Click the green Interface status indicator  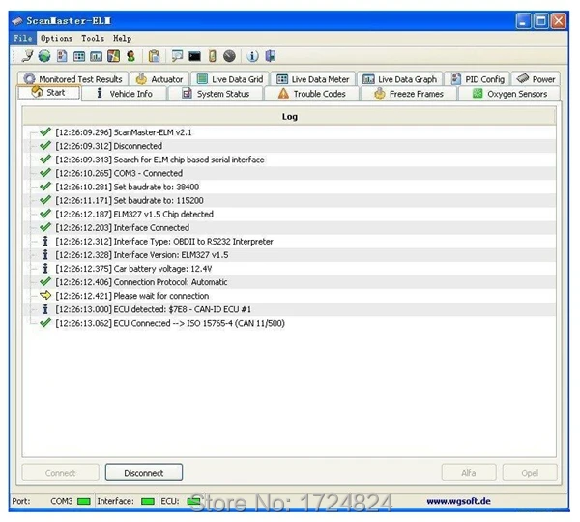148,502
